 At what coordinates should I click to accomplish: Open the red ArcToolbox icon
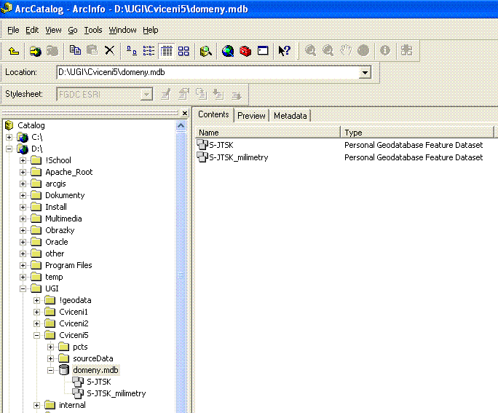click(x=245, y=50)
